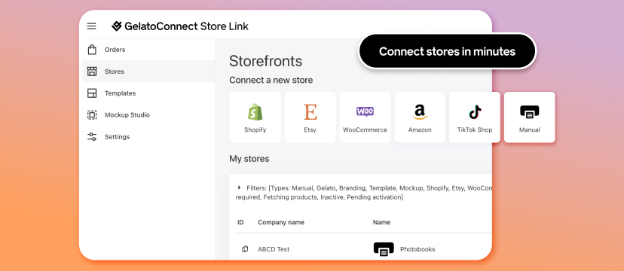Click the Settings sliders icon
This screenshot has width=624, height=271.
point(92,137)
